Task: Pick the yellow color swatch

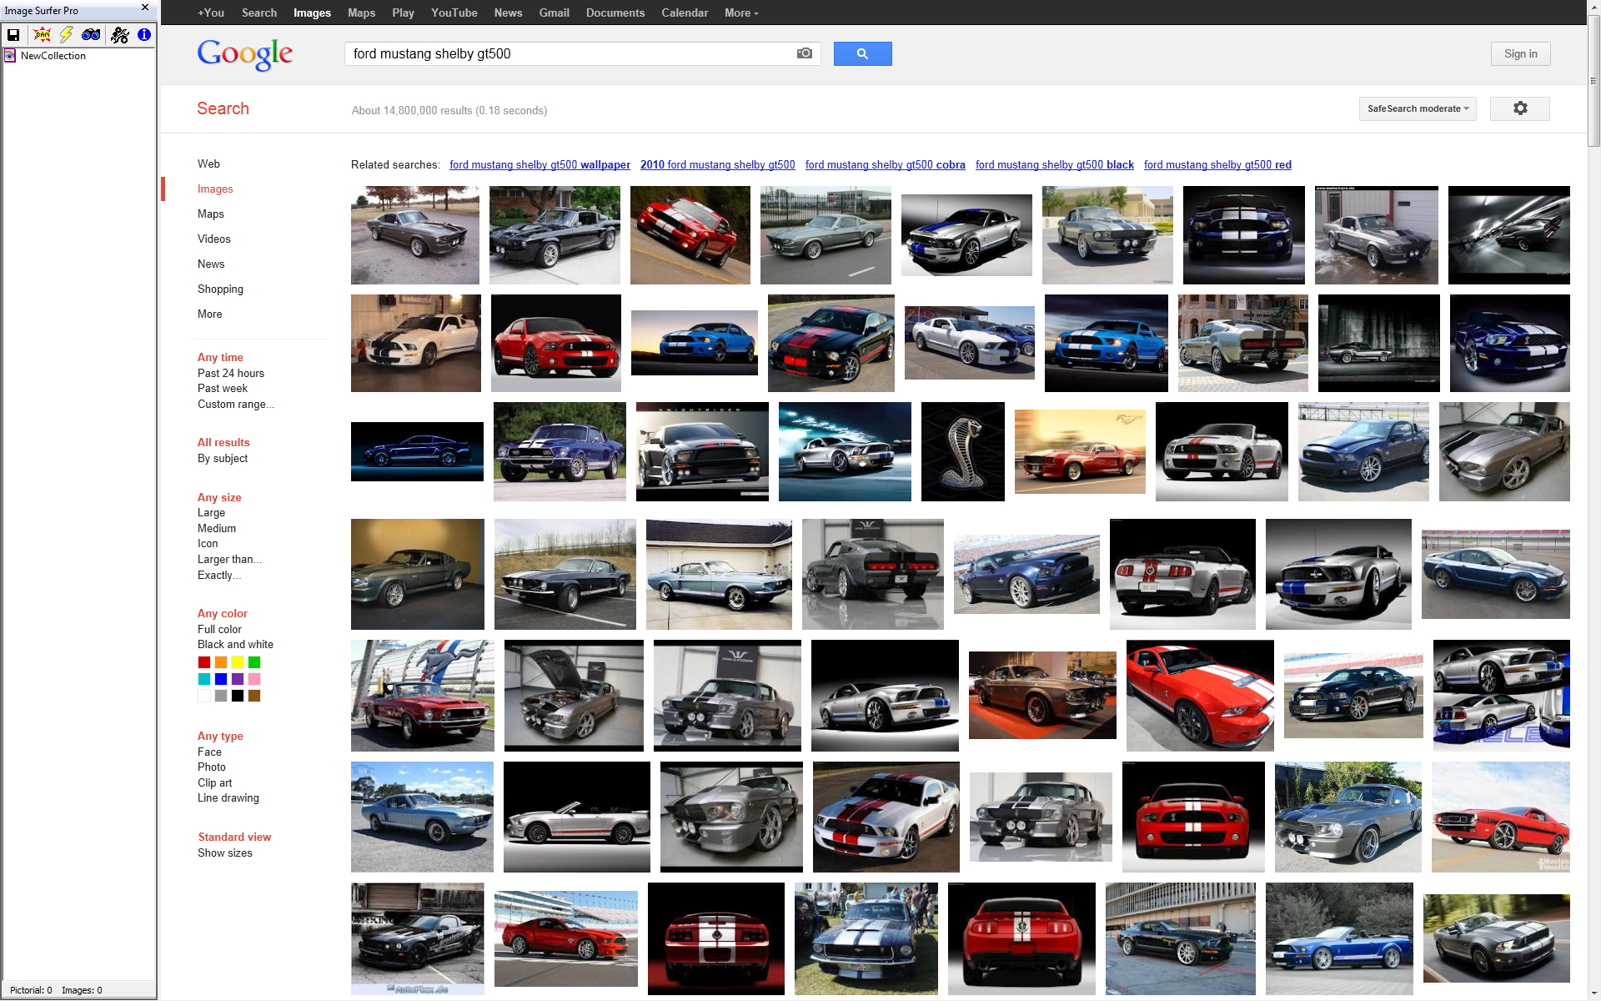Action: click(x=238, y=662)
